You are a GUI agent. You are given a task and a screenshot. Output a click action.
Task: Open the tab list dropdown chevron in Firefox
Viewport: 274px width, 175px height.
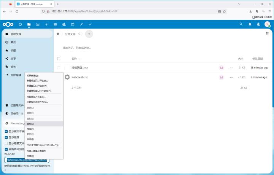click(239, 4)
